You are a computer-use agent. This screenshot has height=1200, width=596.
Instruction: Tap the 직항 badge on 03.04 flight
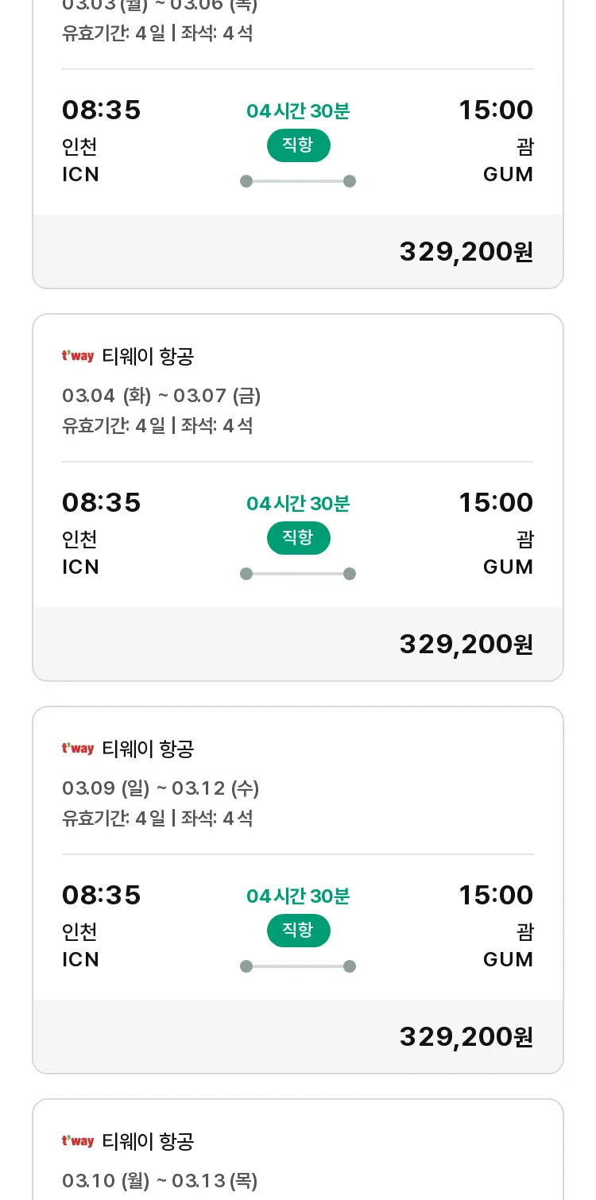(298, 538)
